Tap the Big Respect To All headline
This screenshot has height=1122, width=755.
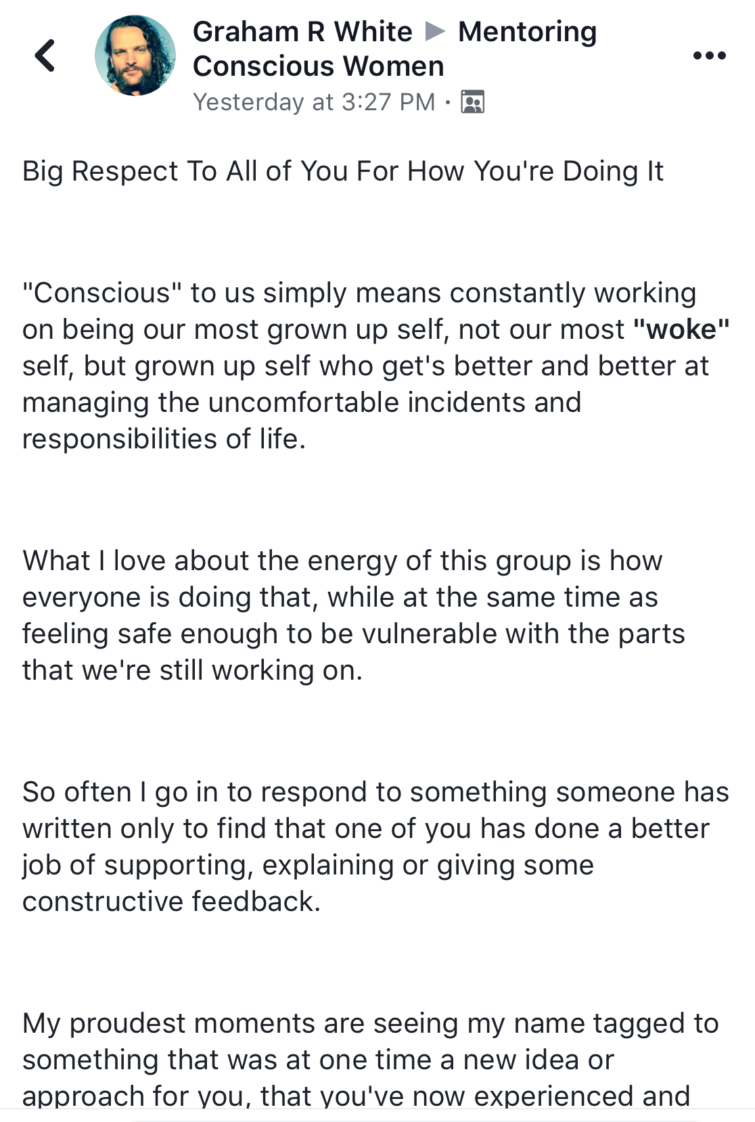tap(343, 171)
